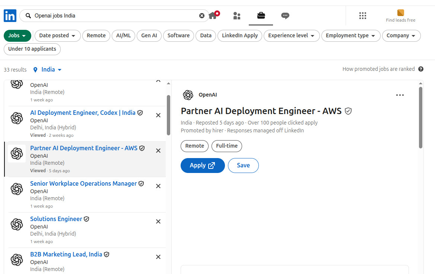
Task: Expand the Employment type filter
Action: coord(351,35)
